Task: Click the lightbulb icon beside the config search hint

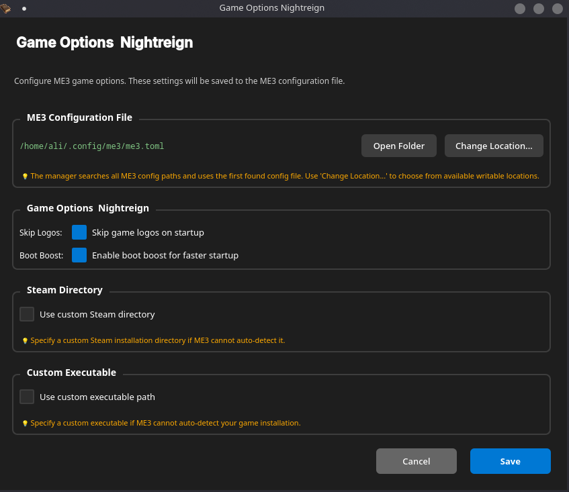Action: 25,177
